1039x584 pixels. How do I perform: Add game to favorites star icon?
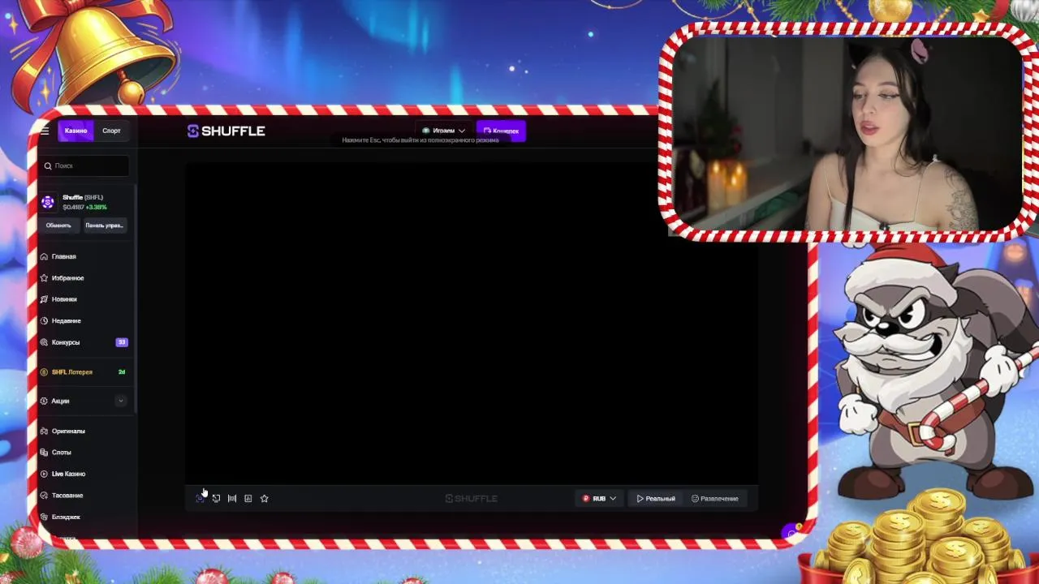(264, 498)
